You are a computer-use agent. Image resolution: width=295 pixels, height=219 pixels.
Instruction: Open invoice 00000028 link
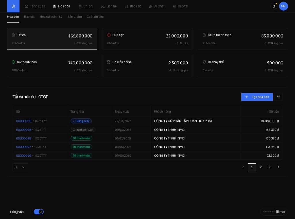pyautogui.click(x=24, y=138)
